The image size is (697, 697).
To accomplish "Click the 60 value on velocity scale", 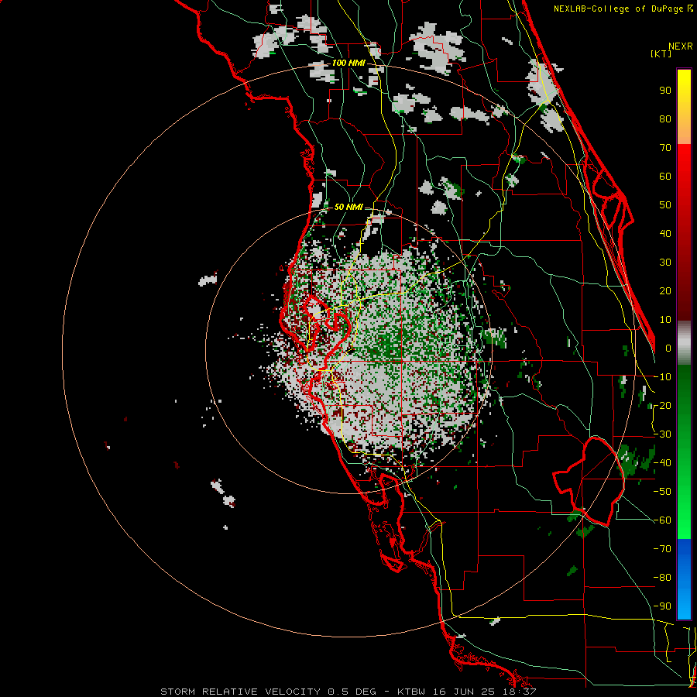I will (x=665, y=177).
